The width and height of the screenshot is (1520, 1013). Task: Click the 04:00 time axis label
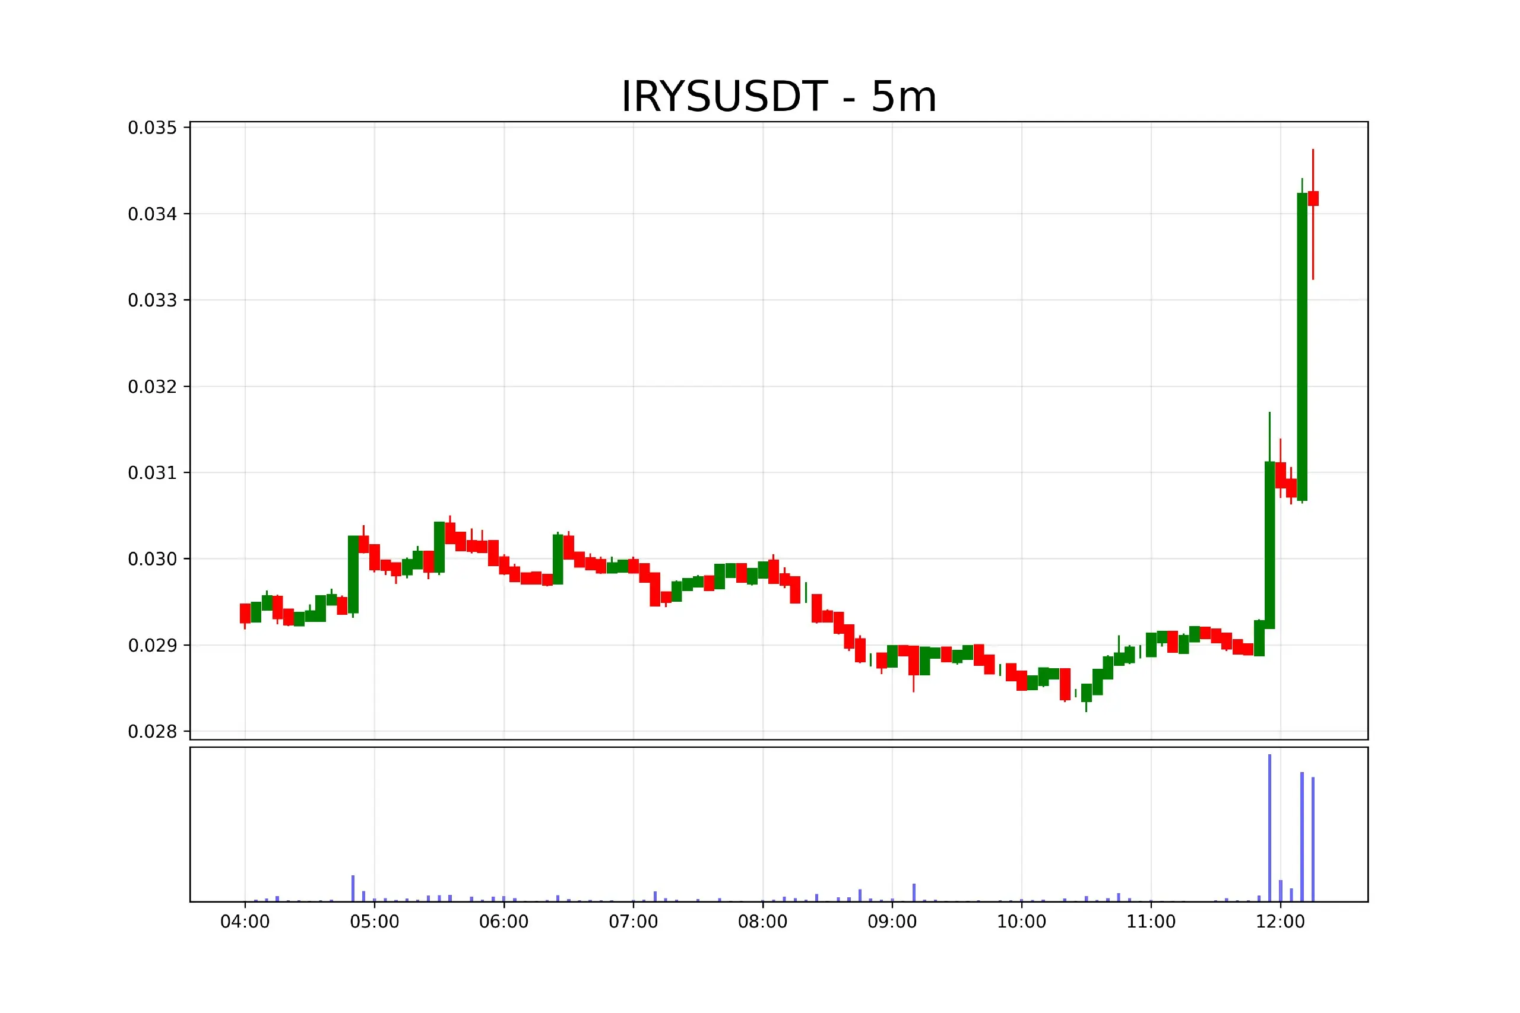245,922
